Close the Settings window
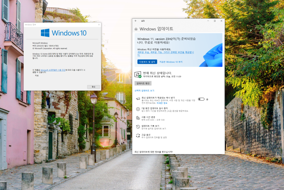This screenshot has width=284, height=190. coord(221,21)
